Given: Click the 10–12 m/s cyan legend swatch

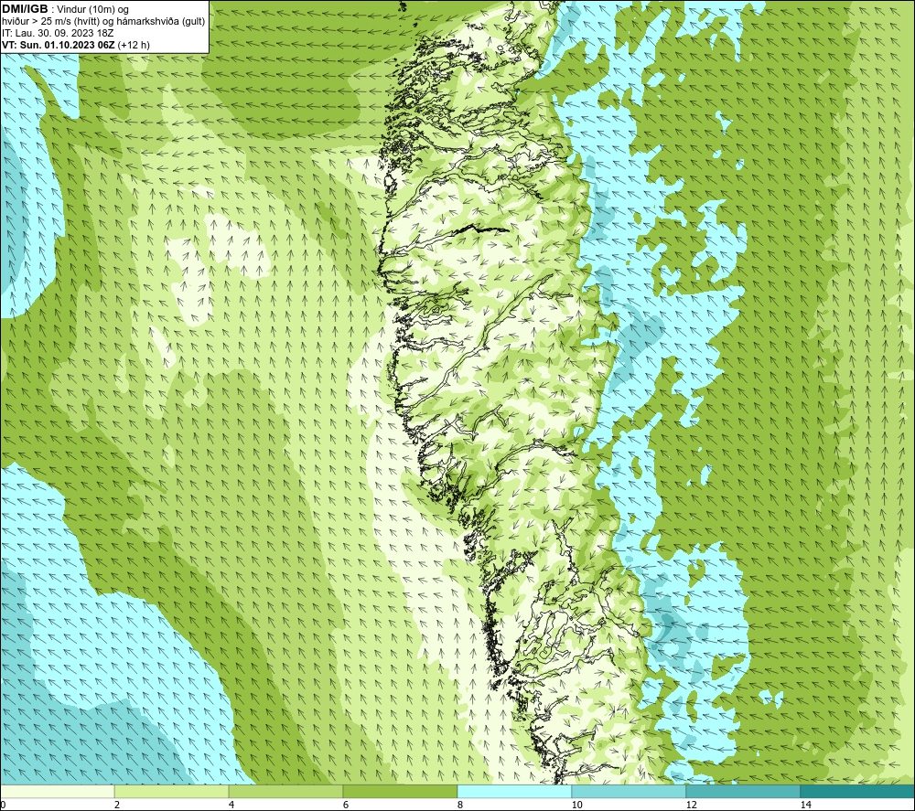Looking at the screenshot, I should coord(630,791).
